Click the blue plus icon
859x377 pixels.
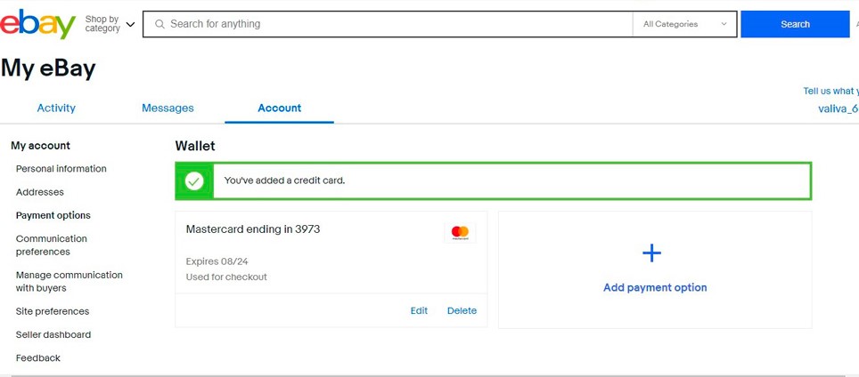pyautogui.click(x=651, y=253)
